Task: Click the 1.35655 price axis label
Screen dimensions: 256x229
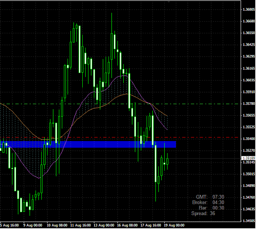Action: click(249, 115)
